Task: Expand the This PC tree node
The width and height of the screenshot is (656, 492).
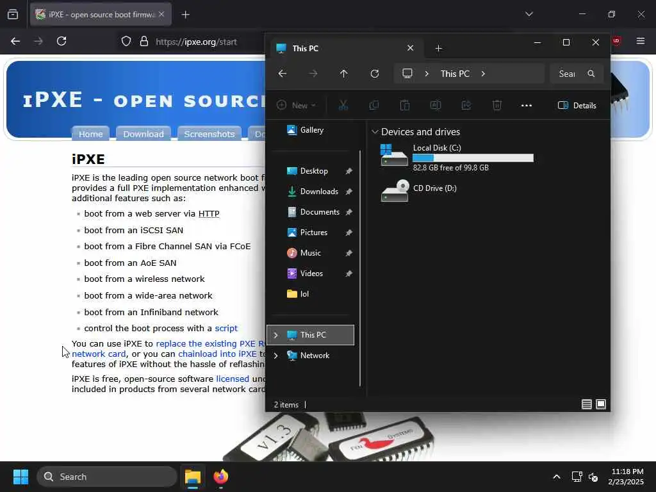Action: coord(275,335)
